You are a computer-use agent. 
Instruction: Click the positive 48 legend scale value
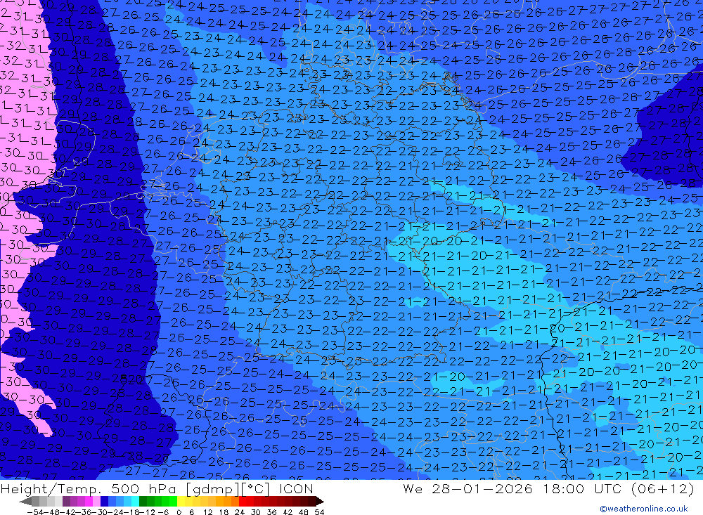pos(304,512)
